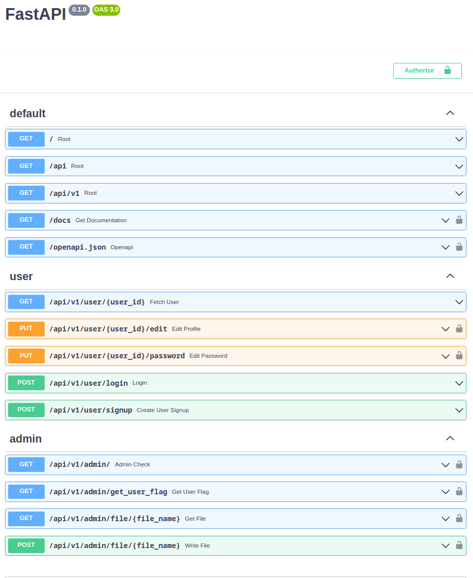The height and width of the screenshot is (578, 473).
Task: Click the Write File description text
Action: pyautogui.click(x=197, y=546)
